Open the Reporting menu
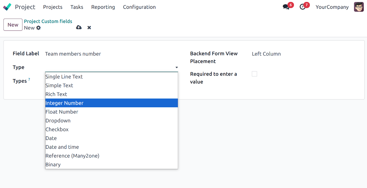The width and height of the screenshot is (367, 188). (x=103, y=7)
